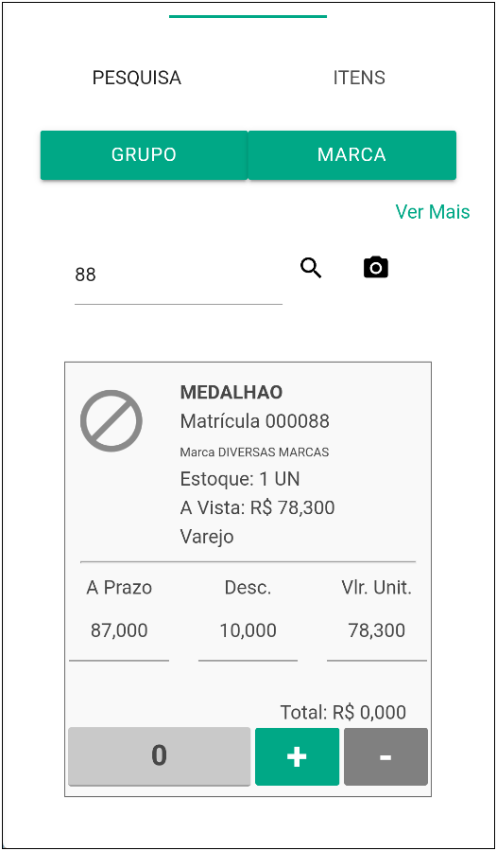
Task: Edit the A Prazo value 87,000
Action: click(x=119, y=630)
